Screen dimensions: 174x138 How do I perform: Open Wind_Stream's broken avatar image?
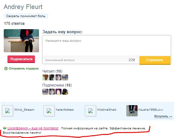(x=7, y=111)
